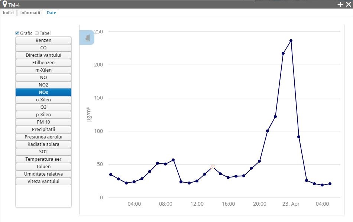Select the Date tab

(51, 13)
